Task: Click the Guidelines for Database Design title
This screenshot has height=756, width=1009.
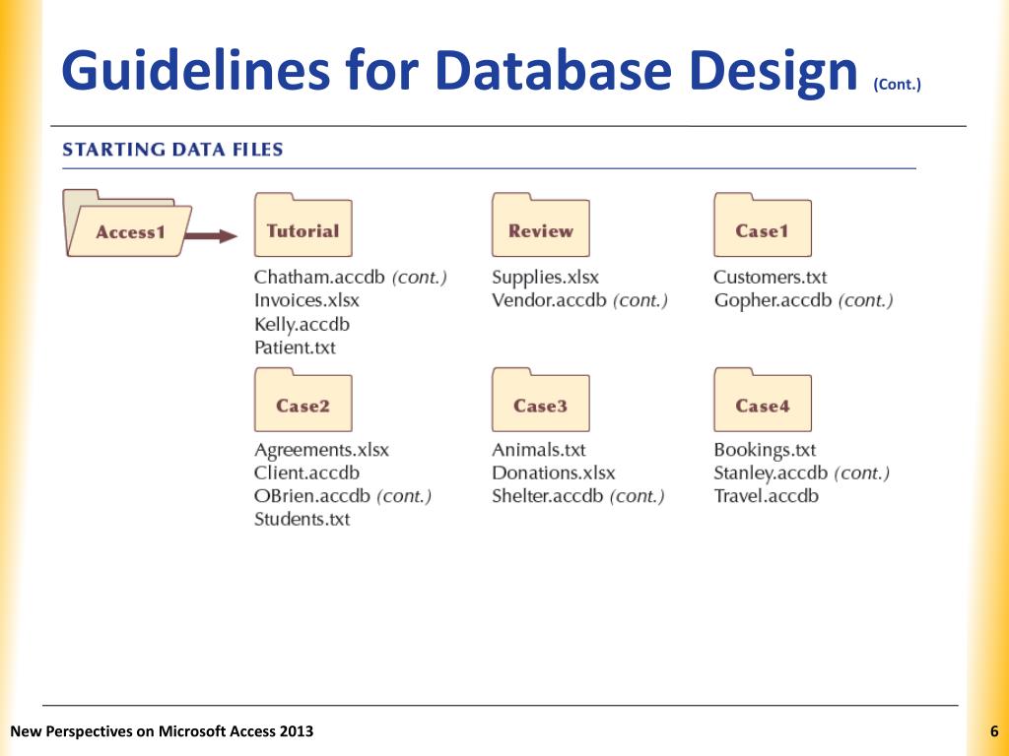Action: pyautogui.click(x=459, y=71)
